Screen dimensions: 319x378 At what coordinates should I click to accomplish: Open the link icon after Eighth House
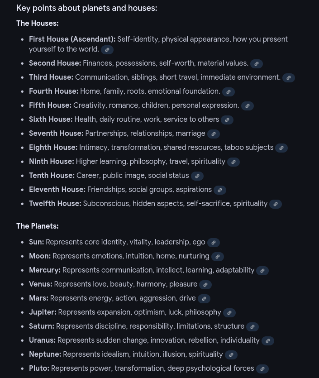(281, 148)
